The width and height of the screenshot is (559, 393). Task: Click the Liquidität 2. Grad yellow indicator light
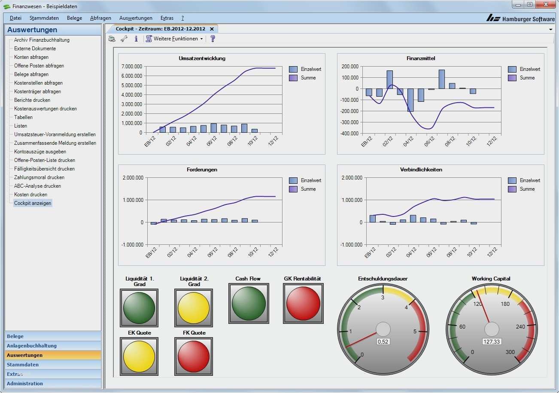coord(194,308)
